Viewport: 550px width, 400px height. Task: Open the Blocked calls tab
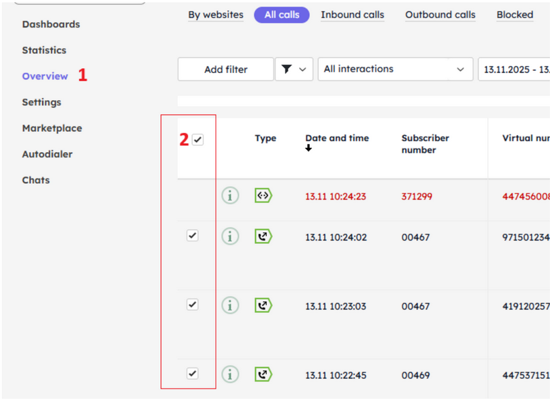click(x=514, y=15)
